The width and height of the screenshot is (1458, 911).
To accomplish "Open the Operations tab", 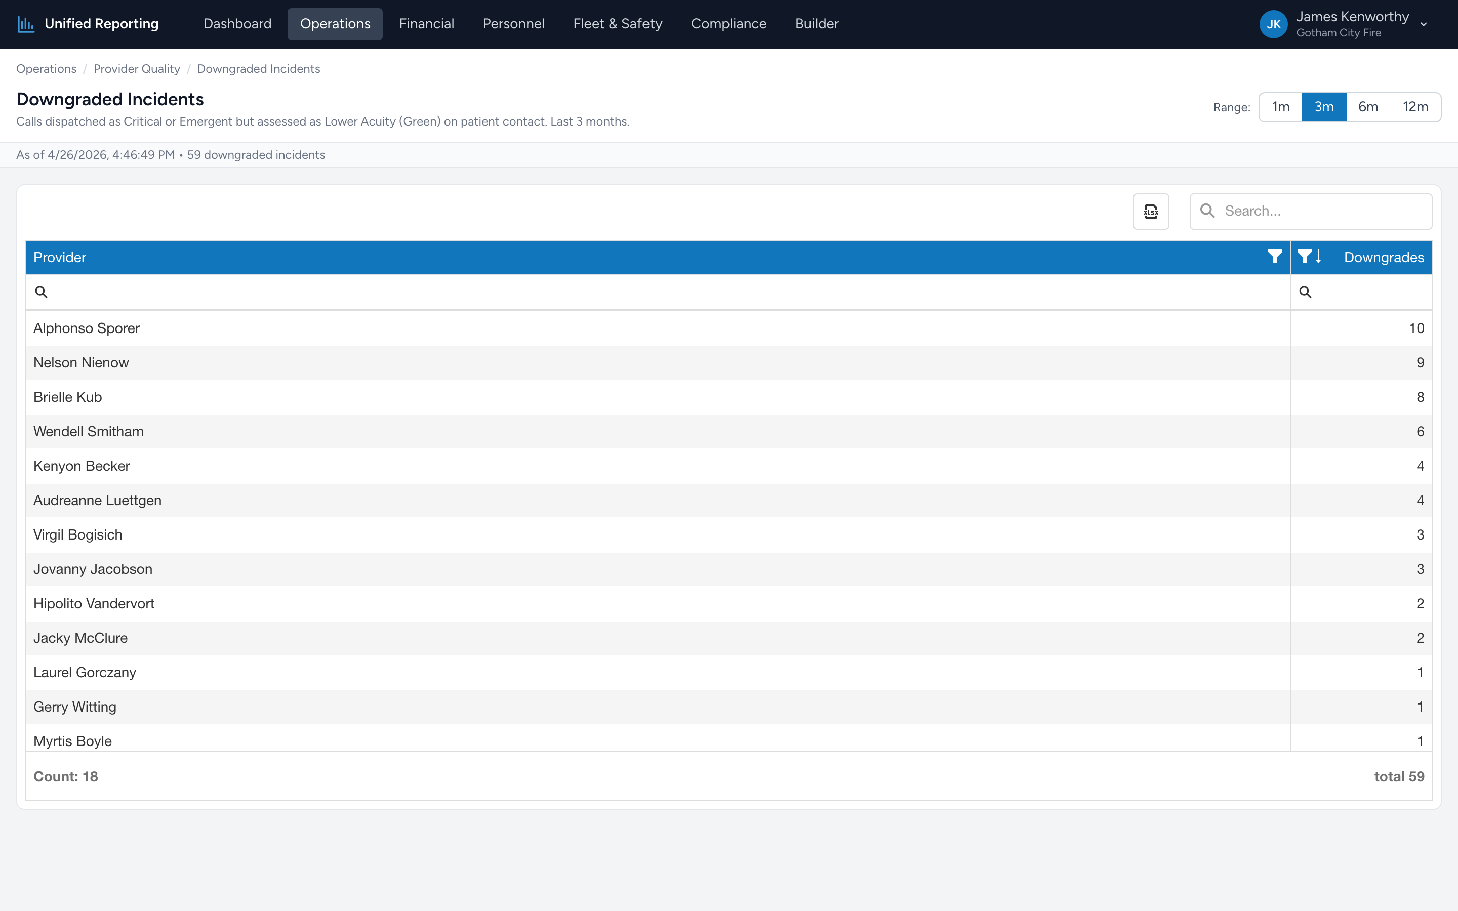I will [x=335, y=24].
